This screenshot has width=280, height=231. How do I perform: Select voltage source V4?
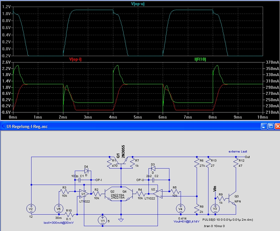point(181,209)
